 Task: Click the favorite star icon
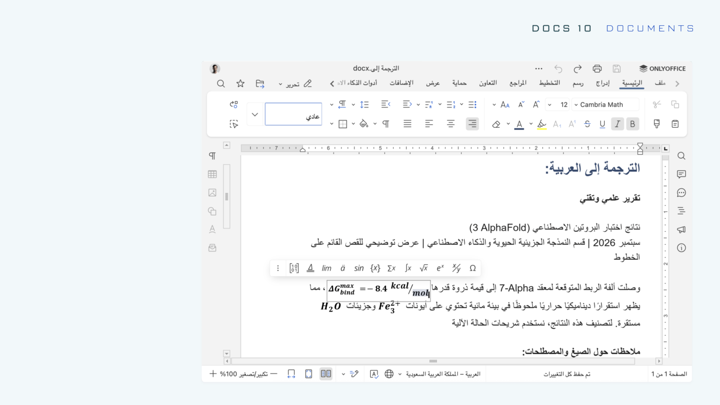240,83
